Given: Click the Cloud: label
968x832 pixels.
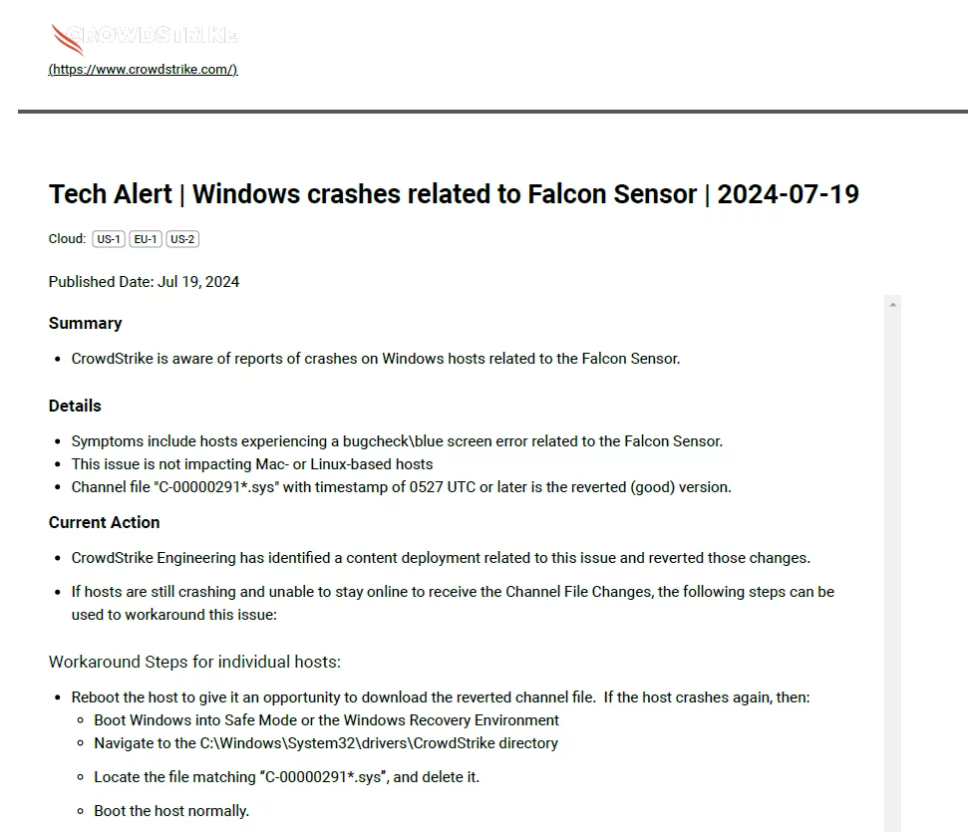Looking at the screenshot, I should [67, 239].
